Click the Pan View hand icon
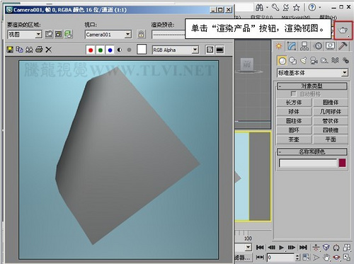This screenshot has height=264, width=354. [x=326, y=257]
